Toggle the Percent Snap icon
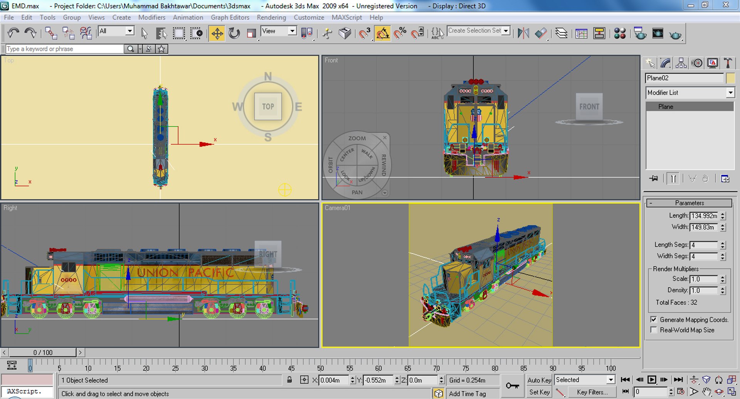The width and height of the screenshot is (740, 399). (x=400, y=33)
